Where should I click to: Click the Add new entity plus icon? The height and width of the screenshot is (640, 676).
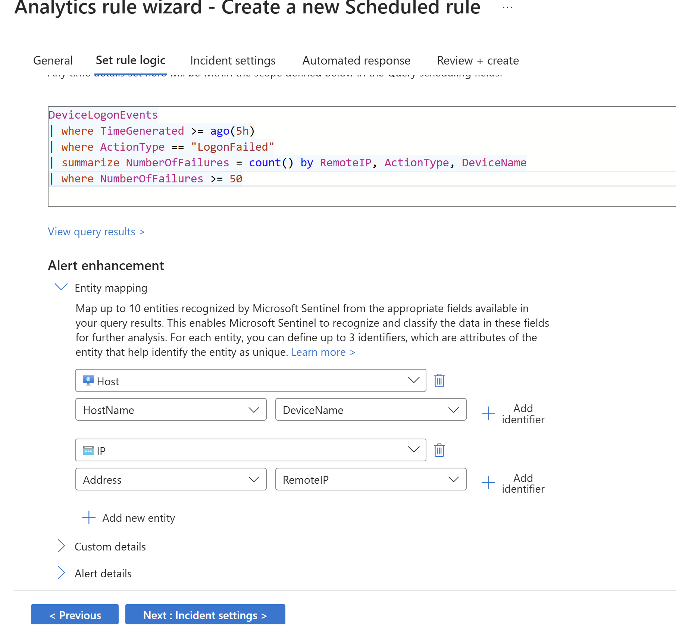pyautogui.click(x=89, y=517)
